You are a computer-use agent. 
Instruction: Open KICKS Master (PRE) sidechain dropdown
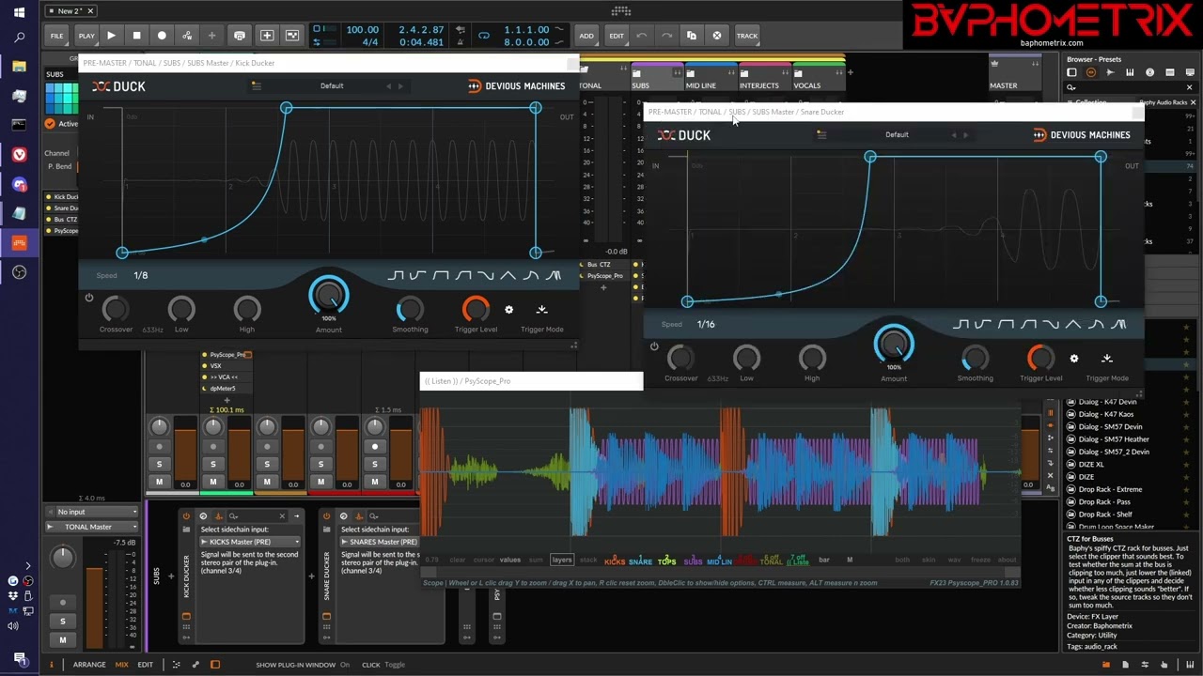[250, 542]
